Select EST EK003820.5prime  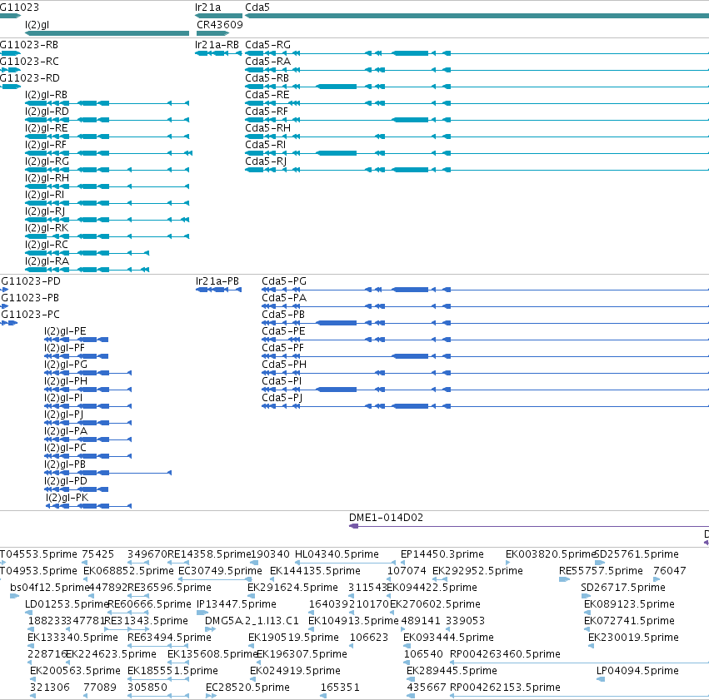click(x=507, y=563)
